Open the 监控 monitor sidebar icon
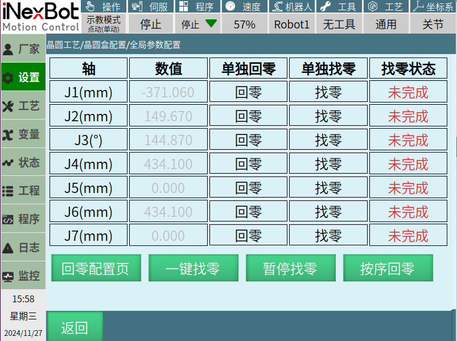The width and height of the screenshot is (457, 341). pos(8,277)
